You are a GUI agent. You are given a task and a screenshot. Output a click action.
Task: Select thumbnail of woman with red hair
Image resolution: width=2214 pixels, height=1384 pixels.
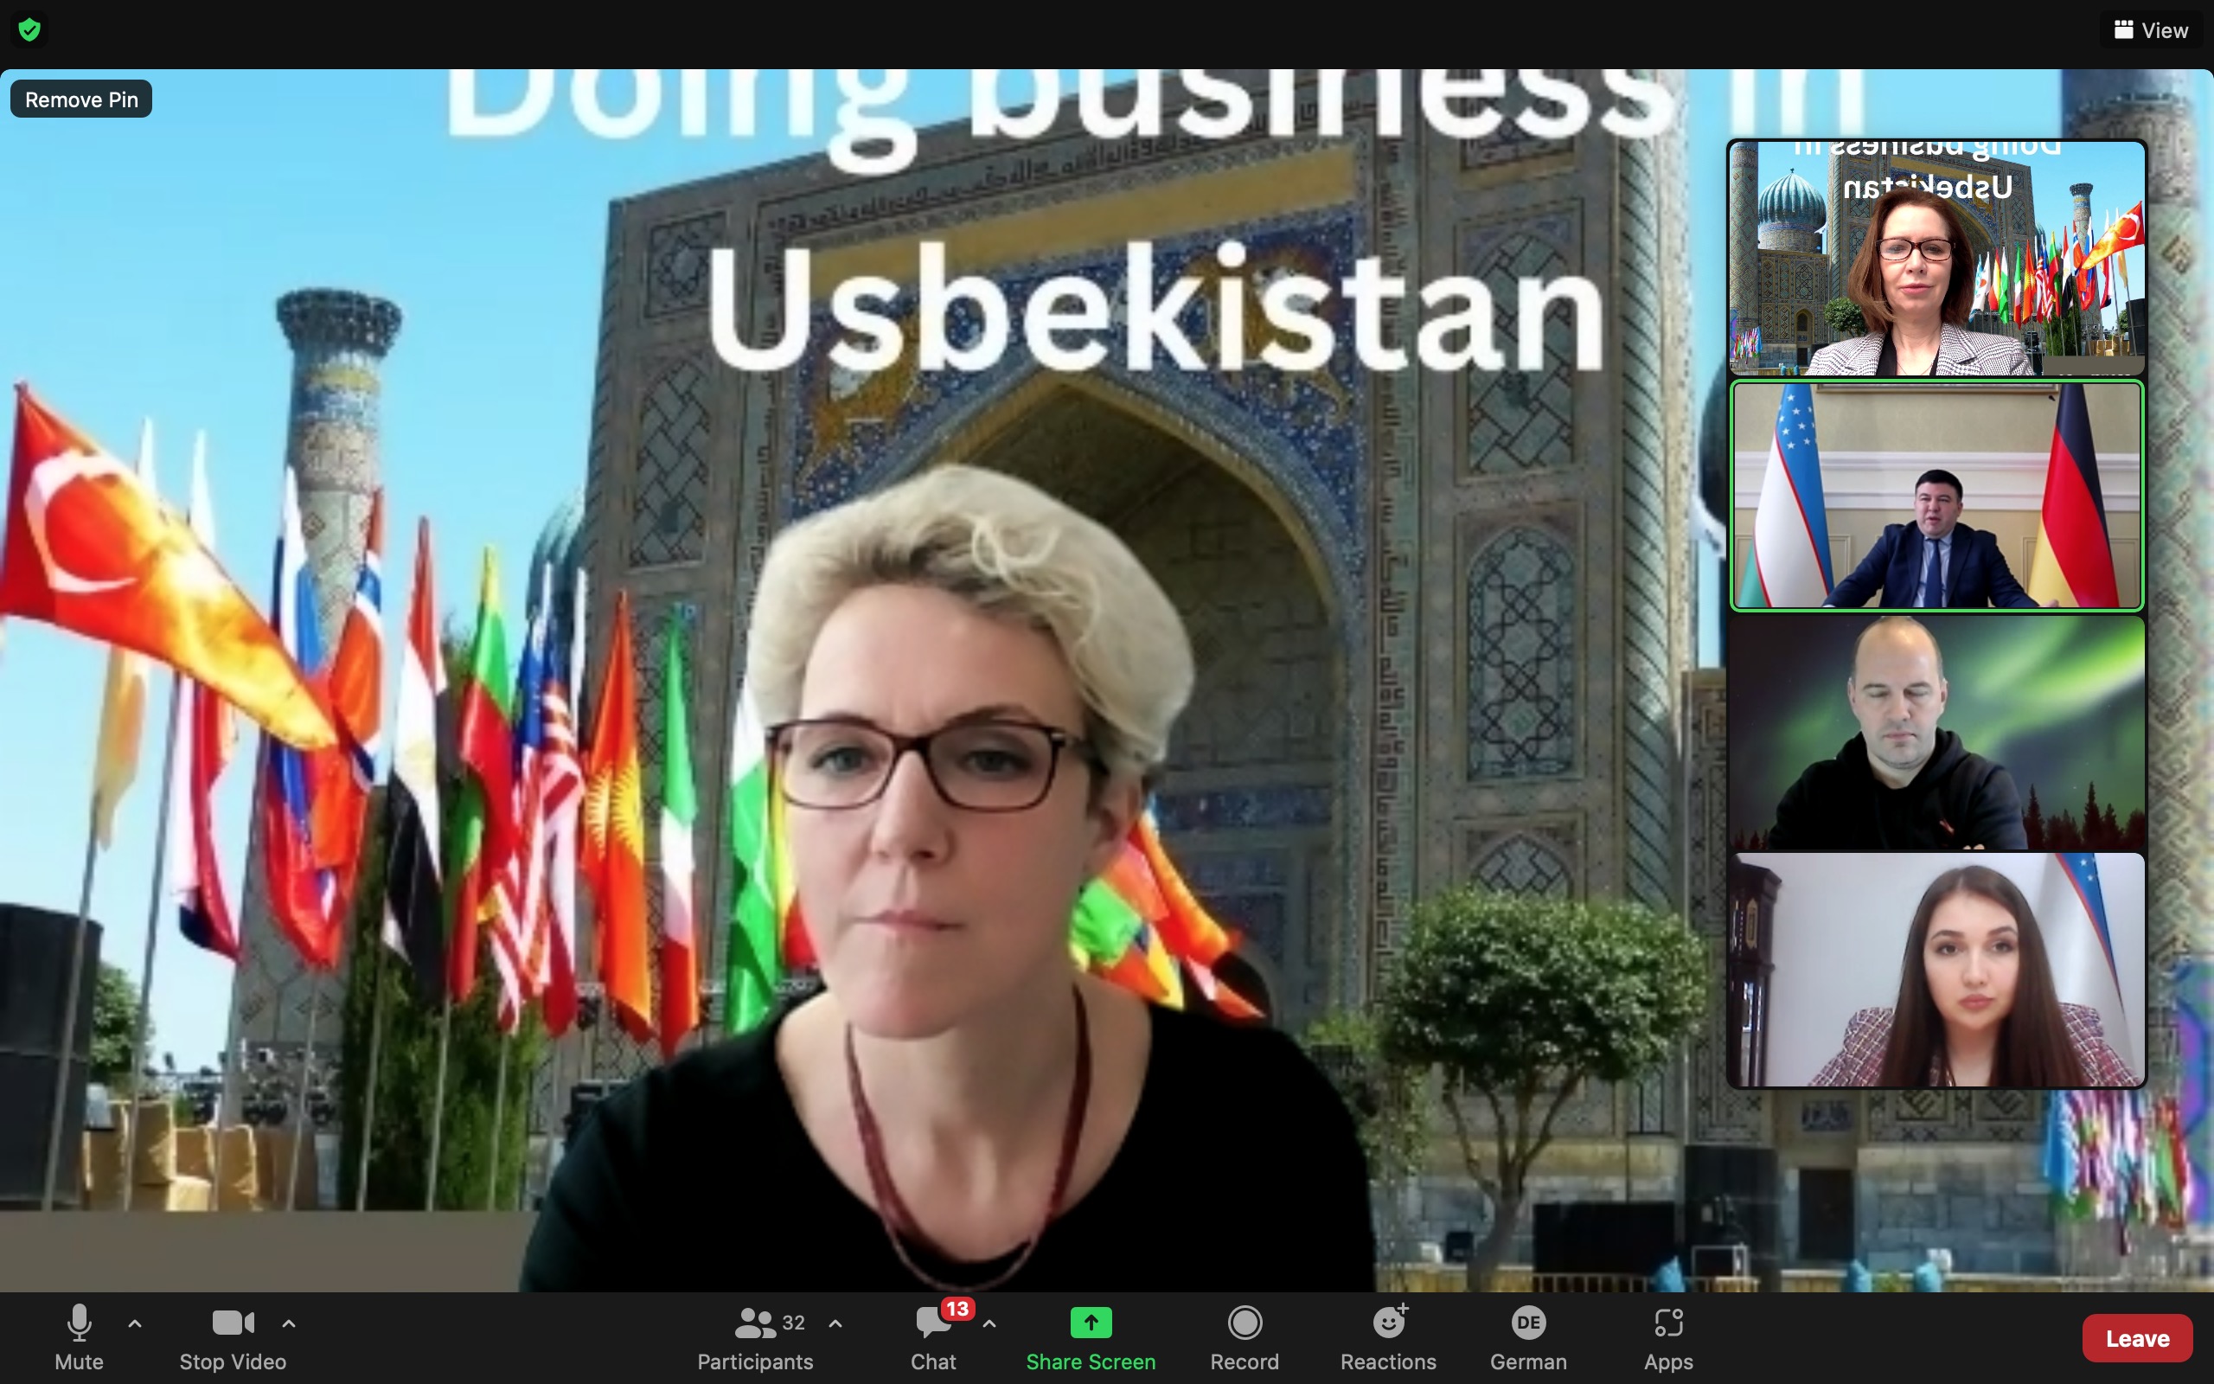[x=1936, y=258]
